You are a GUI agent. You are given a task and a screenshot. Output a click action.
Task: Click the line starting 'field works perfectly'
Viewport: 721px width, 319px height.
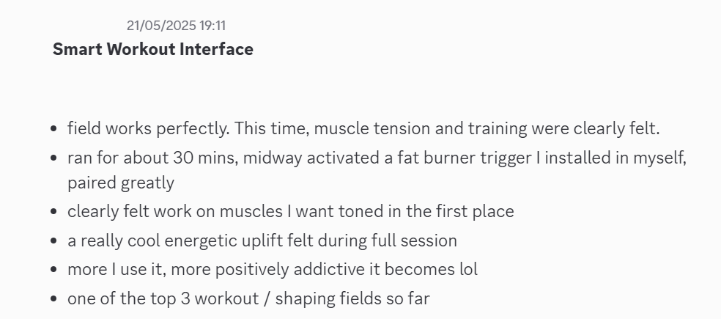[363, 128]
